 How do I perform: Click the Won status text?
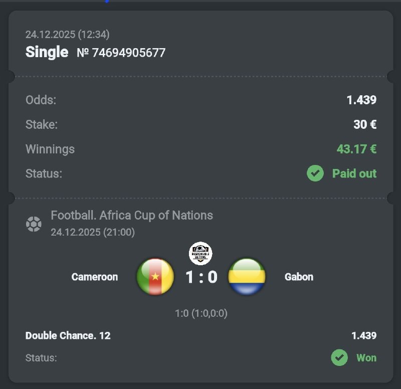(366, 357)
